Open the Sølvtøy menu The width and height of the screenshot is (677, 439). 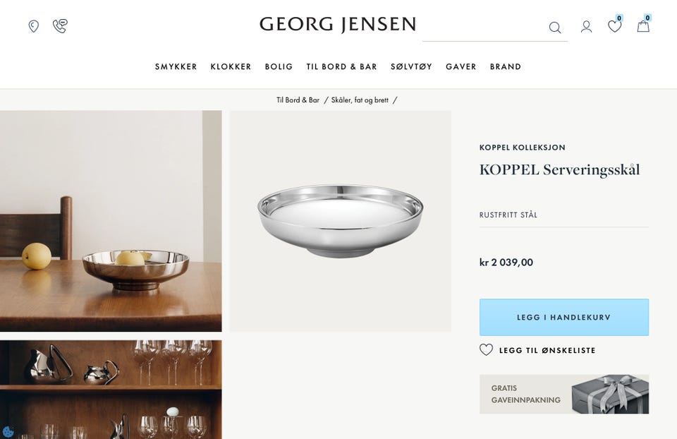[x=411, y=66]
